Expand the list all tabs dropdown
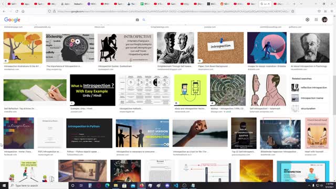Image resolution: width=336 pixels, height=189 pixels. pyautogui.click(x=301, y=4)
